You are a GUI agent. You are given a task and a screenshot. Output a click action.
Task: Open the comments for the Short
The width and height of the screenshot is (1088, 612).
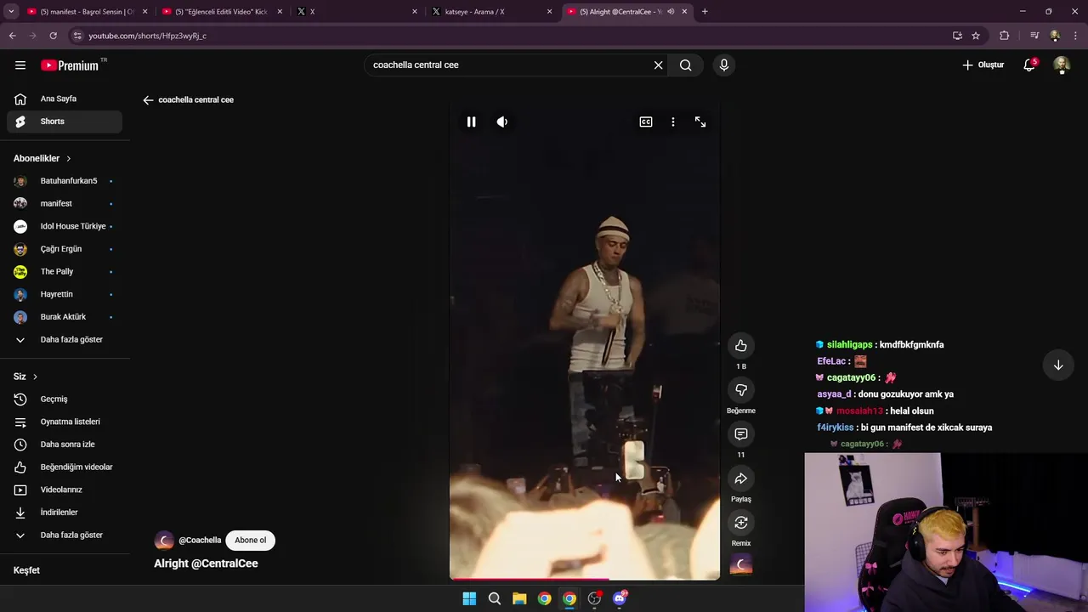[x=741, y=433]
